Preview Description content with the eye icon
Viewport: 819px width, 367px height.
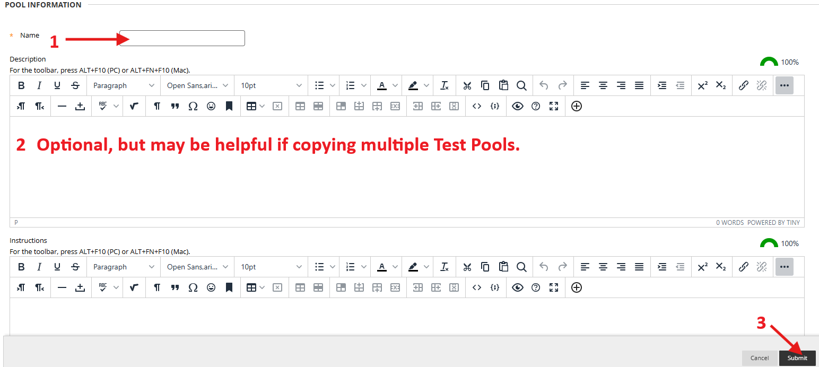point(518,106)
